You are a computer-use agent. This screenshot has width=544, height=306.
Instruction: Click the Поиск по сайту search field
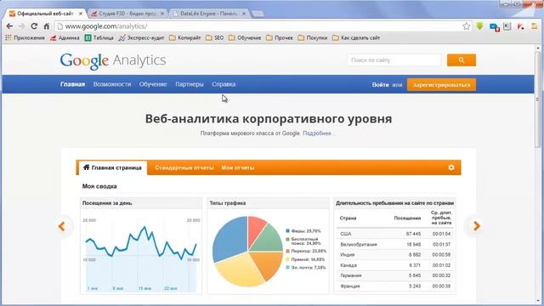[394, 60]
